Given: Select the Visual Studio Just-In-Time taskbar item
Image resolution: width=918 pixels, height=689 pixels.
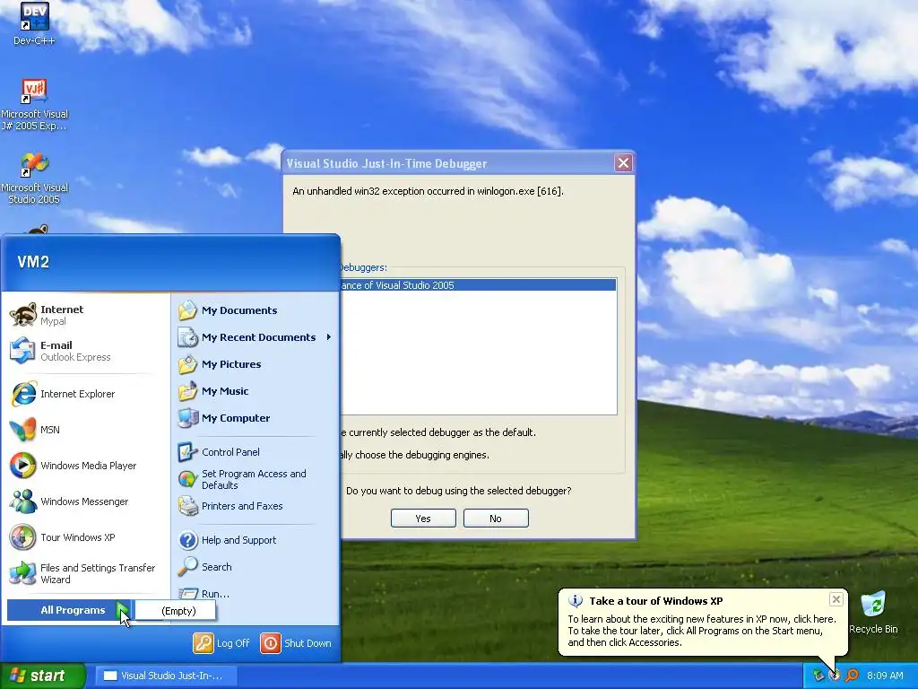Looking at the screenshot, I should 166,676.
